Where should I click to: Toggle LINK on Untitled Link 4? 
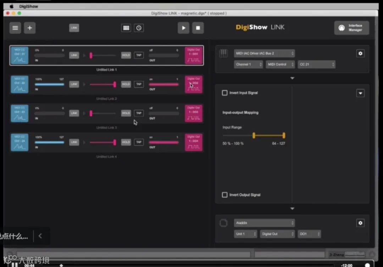pos(74,142)
